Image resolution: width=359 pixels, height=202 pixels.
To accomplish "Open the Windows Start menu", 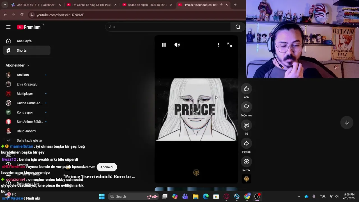I will pos(102,196).
